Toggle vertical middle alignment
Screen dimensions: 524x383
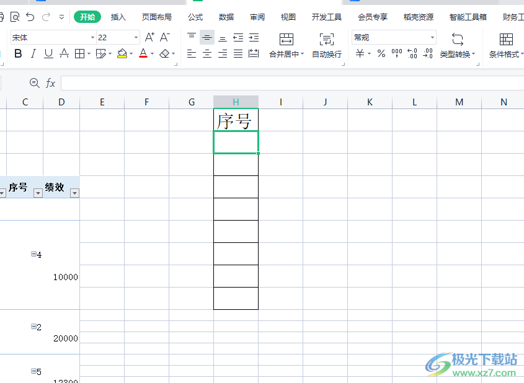click(x=207, y=37)
